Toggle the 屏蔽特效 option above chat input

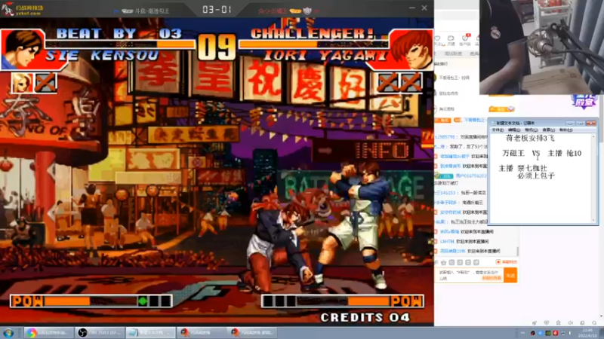(507, 261)
